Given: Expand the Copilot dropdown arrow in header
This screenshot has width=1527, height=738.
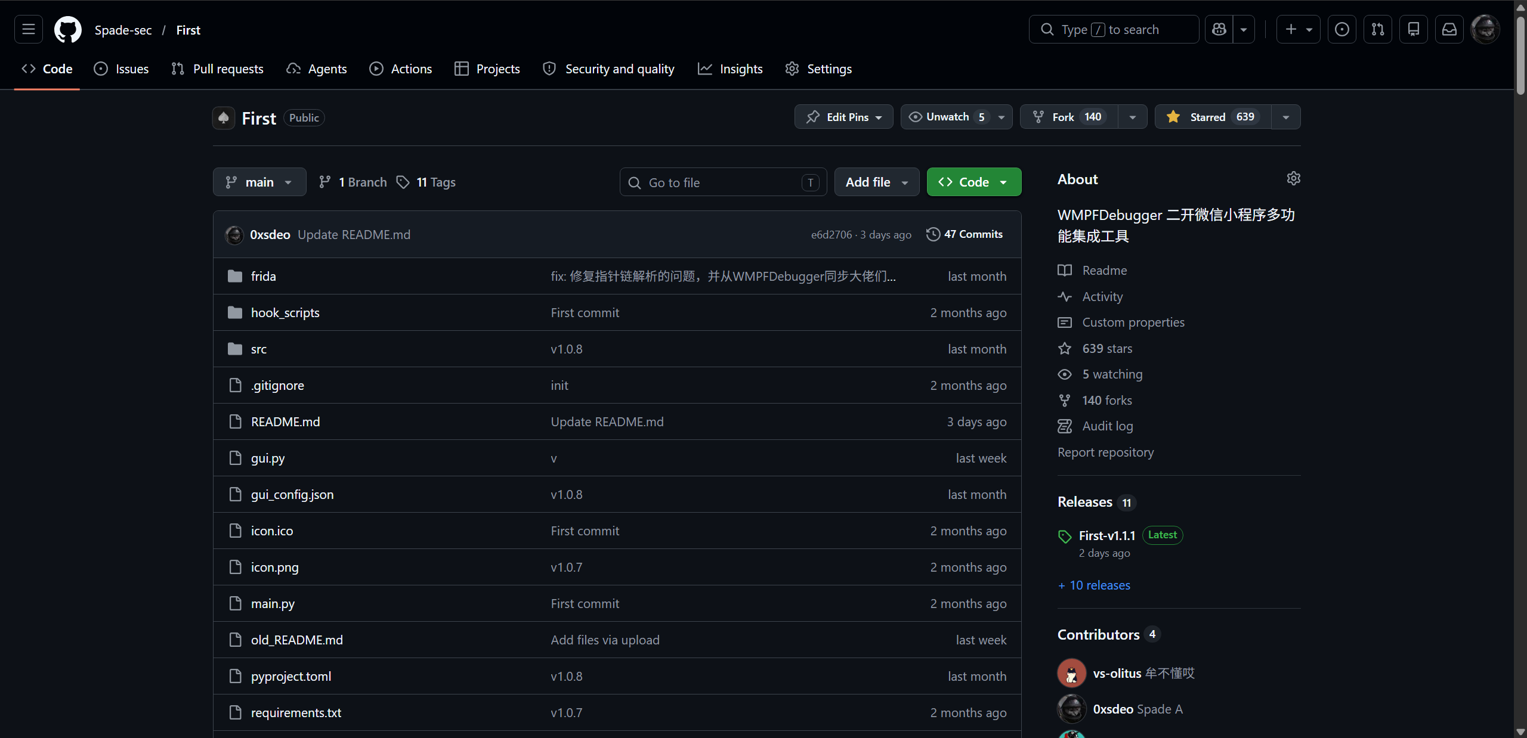Looking at the screenshot, I should click(x=1244, y=29).
